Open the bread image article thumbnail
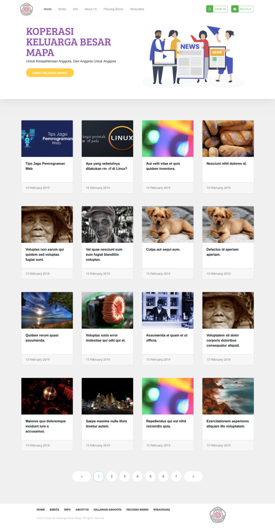The height and width of the screenshot is (530, 275). coord(228,139)
